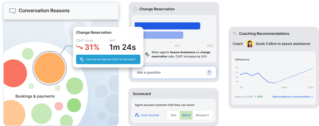The height and width of the screenshot is (126, 319).
Task: Click the Coaching Recommendations magic wand icon
Action: (x=235, y=33)
